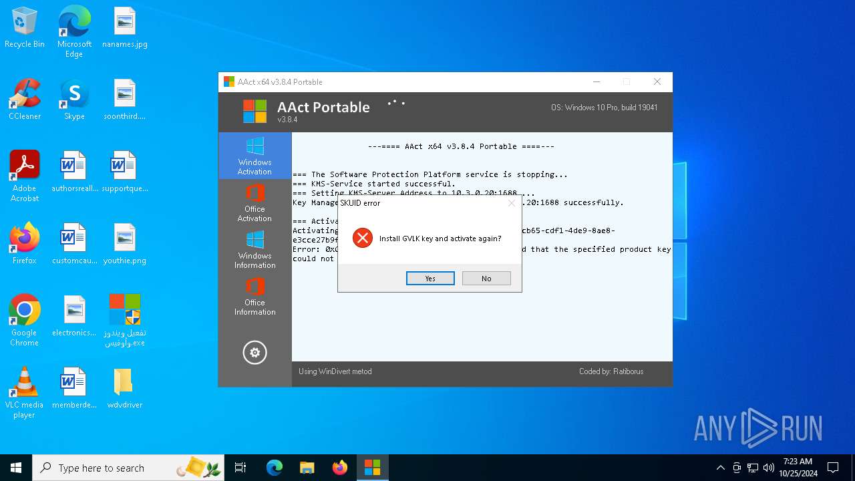Select the Recycle Bin desktop icon

point(25,29)
